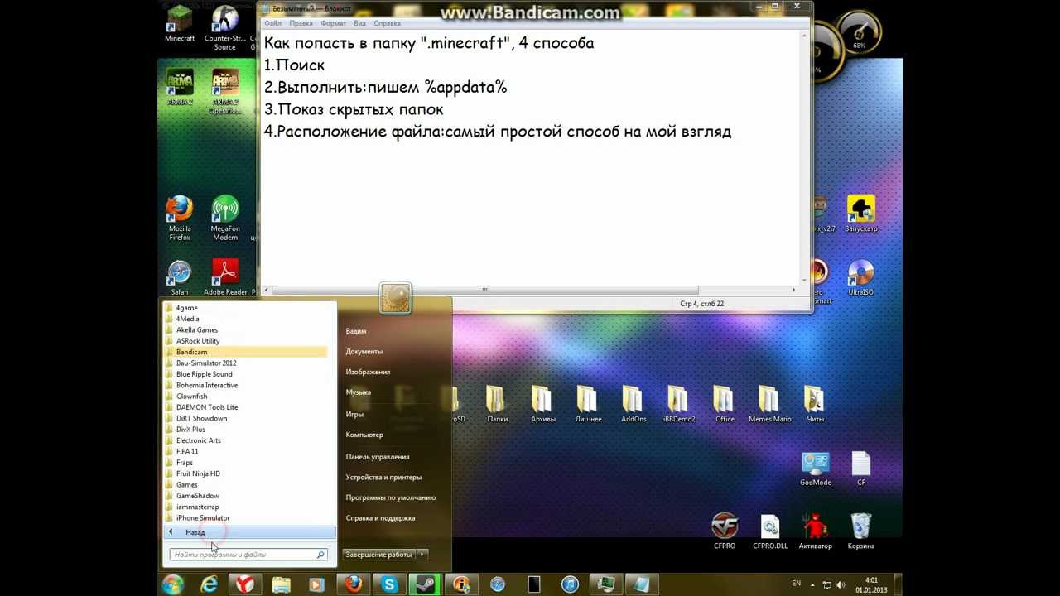Launch the CFPRO desktop shortcut
Image resolution: width=1060 pixels, height=596 pixels.
click(x=725, y=531)
